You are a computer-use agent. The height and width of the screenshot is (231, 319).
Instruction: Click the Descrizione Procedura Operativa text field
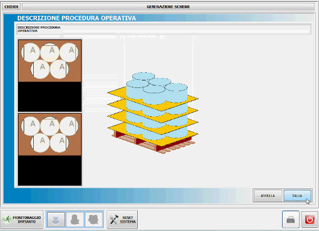point(186,29)
